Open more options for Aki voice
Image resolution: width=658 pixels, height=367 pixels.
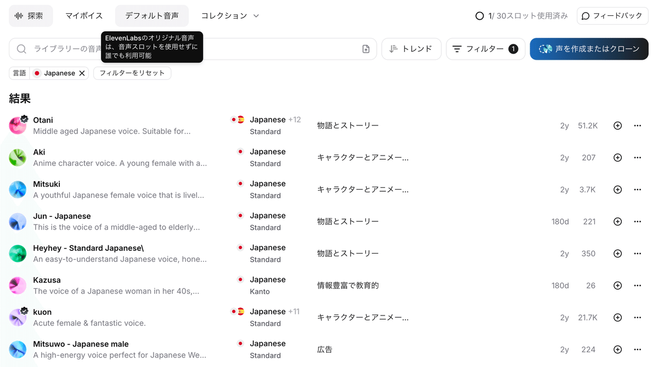coord(637,158)
